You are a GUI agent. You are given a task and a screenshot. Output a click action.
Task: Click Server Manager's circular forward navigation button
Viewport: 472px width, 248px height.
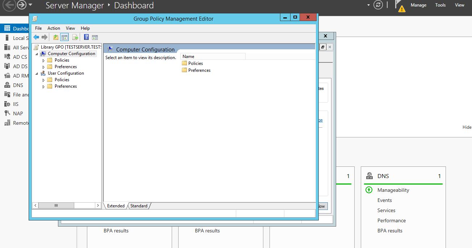click(x=22, y=5)
